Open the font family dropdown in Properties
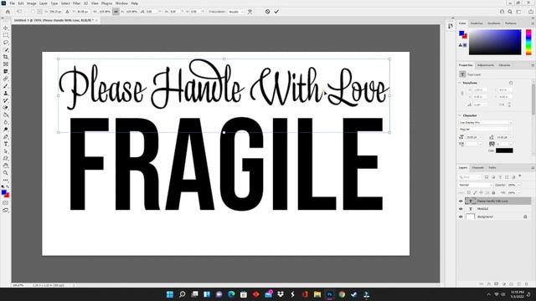The image size is (536, 301). pyautogui.click(x=486, y=122)
